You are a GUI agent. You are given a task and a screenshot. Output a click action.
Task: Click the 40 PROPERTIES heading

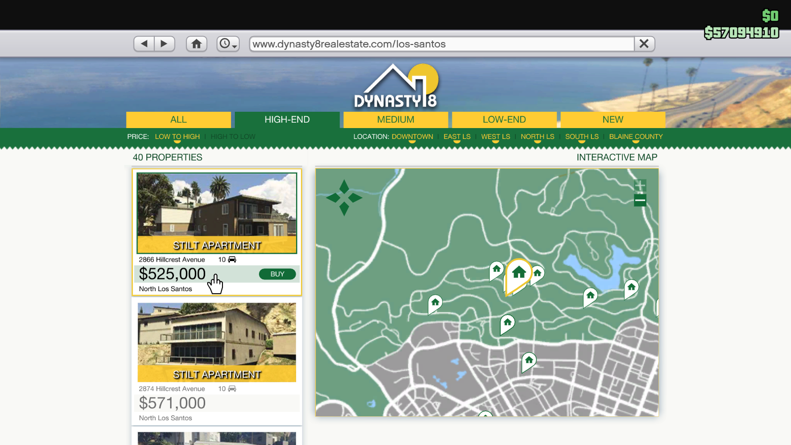[168, 157]
